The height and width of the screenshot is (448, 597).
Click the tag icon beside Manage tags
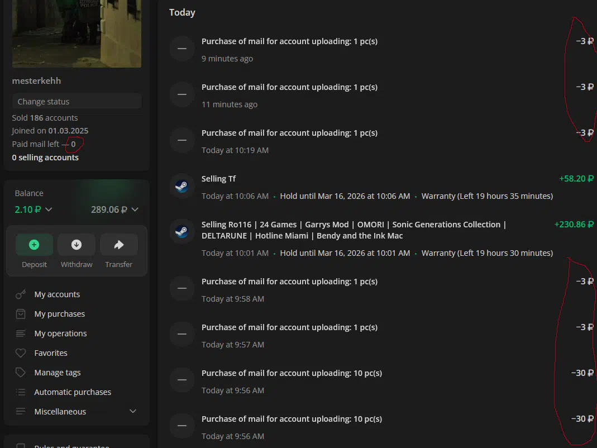[x=21, y=373]
